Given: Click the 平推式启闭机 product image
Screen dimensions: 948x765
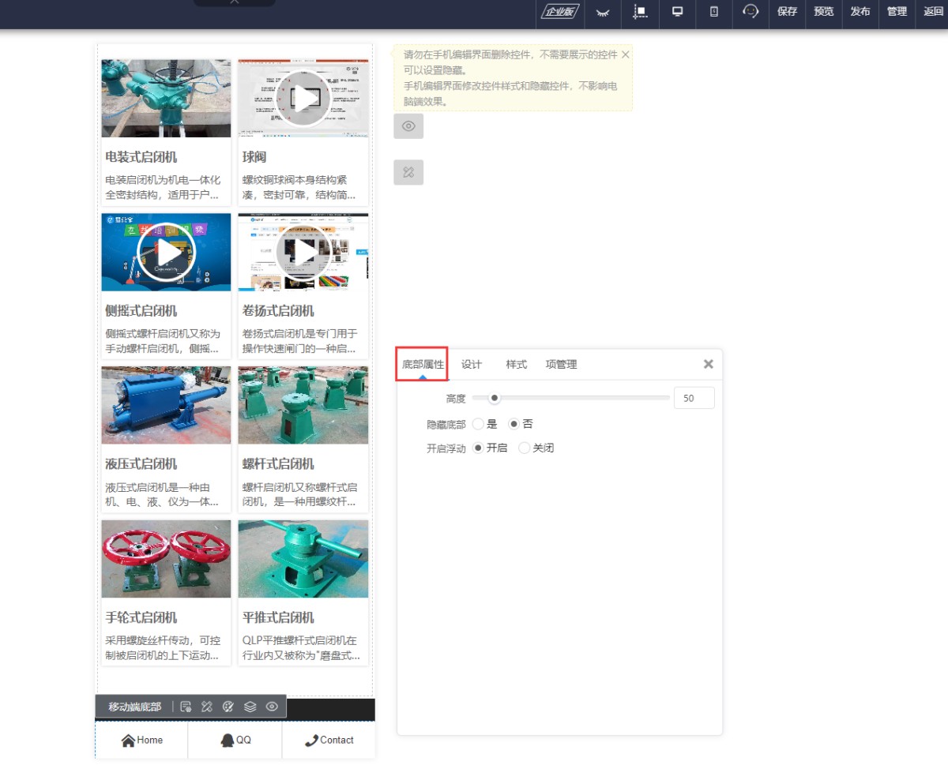Looking at the screenshot, I should (303, 559).
